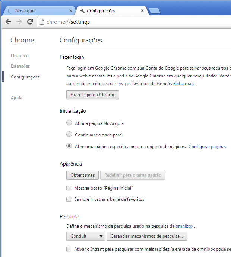Enable Ativar o Instant checkbox
The height and width of the screenshot is (257, 231).
click(x=69, y=249)
